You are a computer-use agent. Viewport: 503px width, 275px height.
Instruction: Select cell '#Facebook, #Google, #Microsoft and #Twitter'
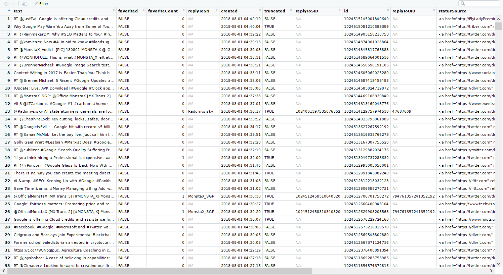pos(64,227)
